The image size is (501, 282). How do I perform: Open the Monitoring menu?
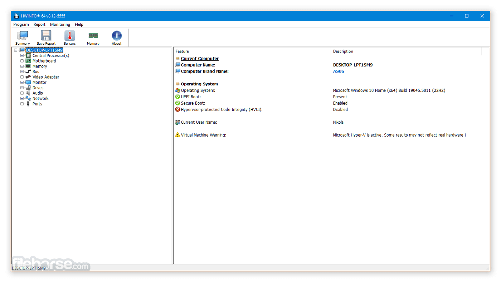coord(60,25)
